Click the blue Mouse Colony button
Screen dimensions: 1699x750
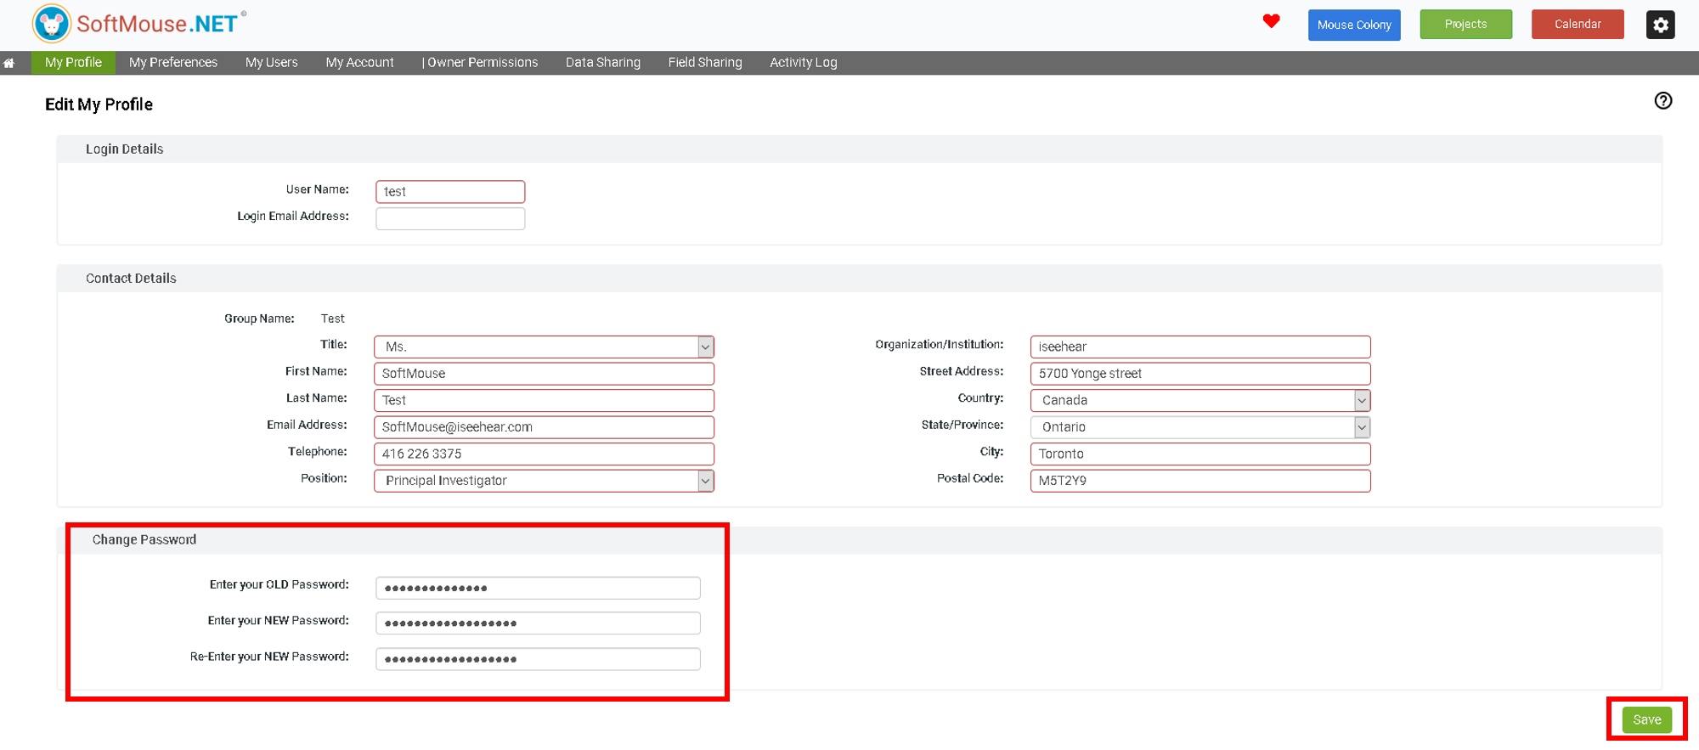click(1354, 25)
